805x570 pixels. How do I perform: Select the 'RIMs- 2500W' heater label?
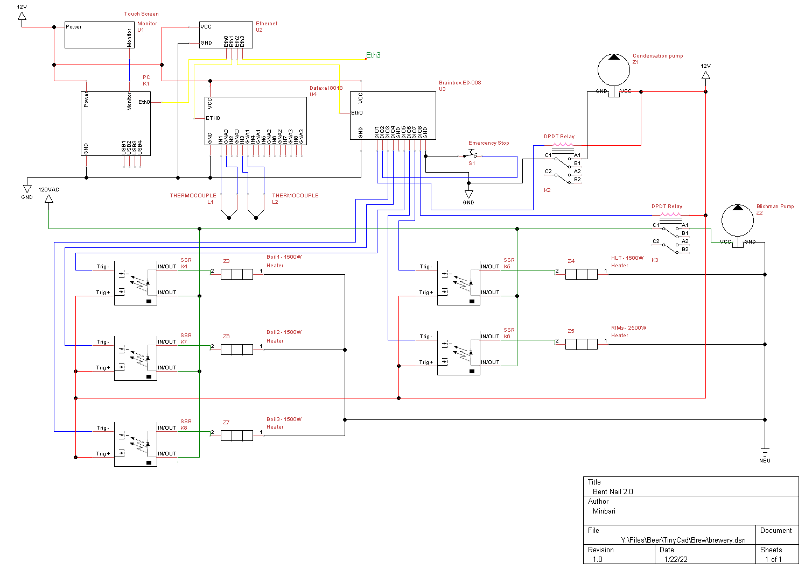[629, 328]
